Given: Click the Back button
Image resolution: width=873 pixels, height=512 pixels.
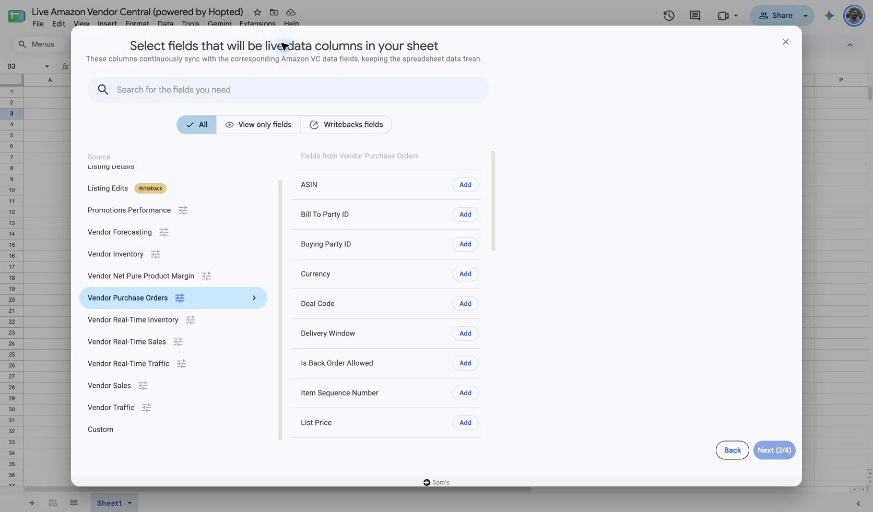Looking at the screenshot, I should click(732, 450).
